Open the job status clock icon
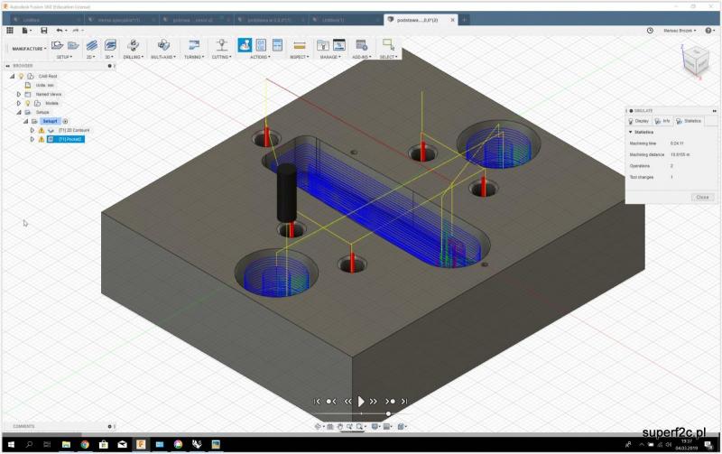Image resolution: width=722 pixels, height=454 pixels. [x=650, y=30]
